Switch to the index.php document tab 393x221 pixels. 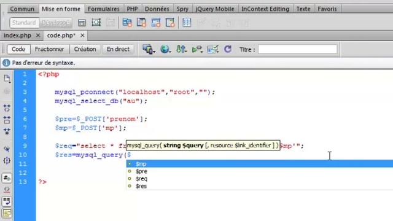[x=17, y=36]
